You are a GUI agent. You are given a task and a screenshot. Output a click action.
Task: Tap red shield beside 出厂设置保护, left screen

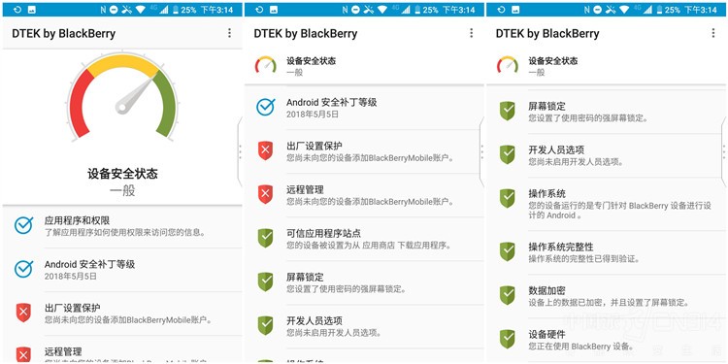pyautogui.click(x=23, y=313)
